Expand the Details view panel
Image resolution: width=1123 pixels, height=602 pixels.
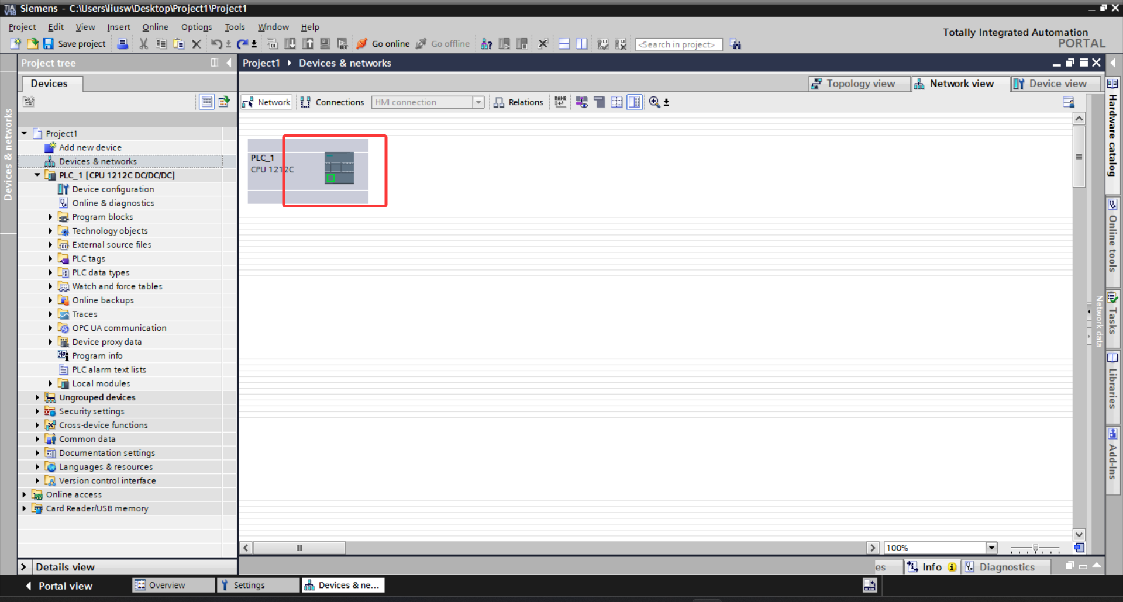click(23, 567)
